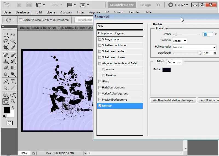
Task: Select the Zoom tool
Action: coord(13,101)
